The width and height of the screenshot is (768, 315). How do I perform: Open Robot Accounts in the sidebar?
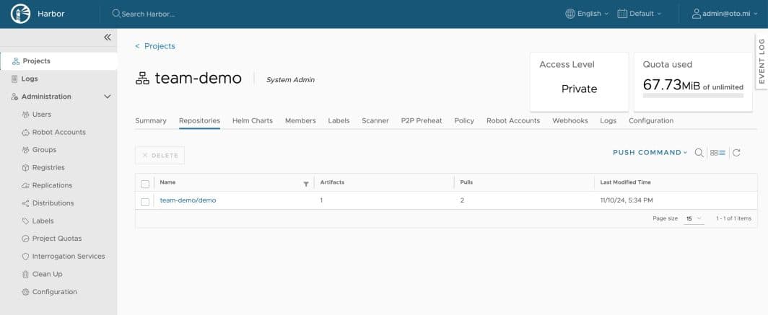point(58,132)
